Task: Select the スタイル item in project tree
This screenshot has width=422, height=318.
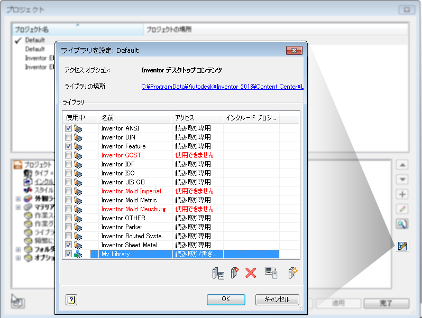Action: [x=44, y=190]
